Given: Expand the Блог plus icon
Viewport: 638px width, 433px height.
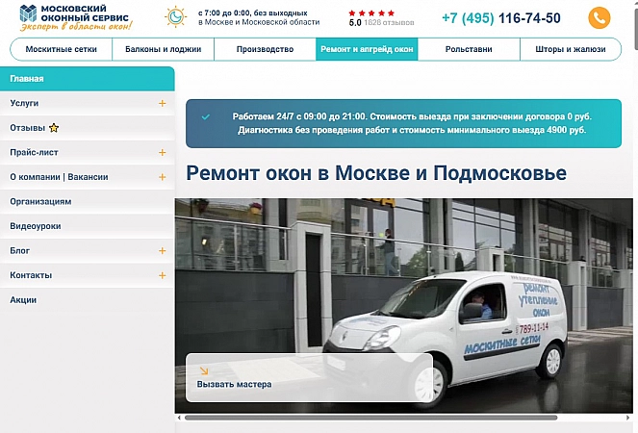Looking at the screenshot, I should point(162,251).
